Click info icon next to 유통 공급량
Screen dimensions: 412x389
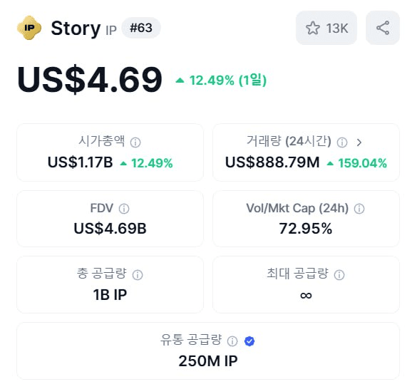(x=232, y=341)
